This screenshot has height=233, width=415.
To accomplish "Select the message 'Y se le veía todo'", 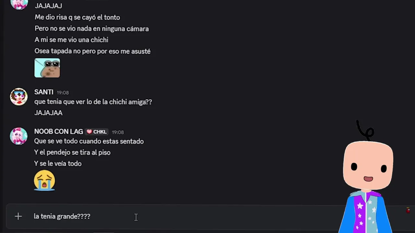I will pos(58,163).
